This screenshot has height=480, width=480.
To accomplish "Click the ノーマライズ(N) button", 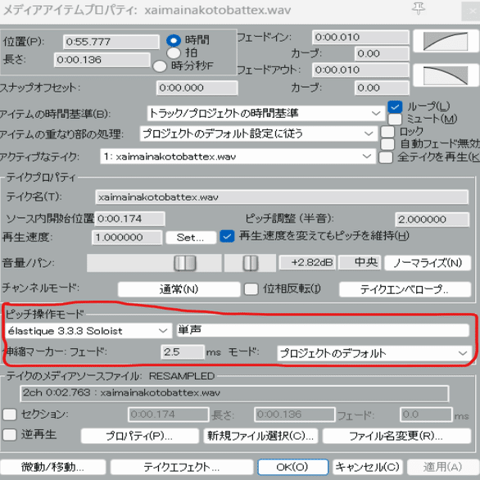I will tap(428, 263).
